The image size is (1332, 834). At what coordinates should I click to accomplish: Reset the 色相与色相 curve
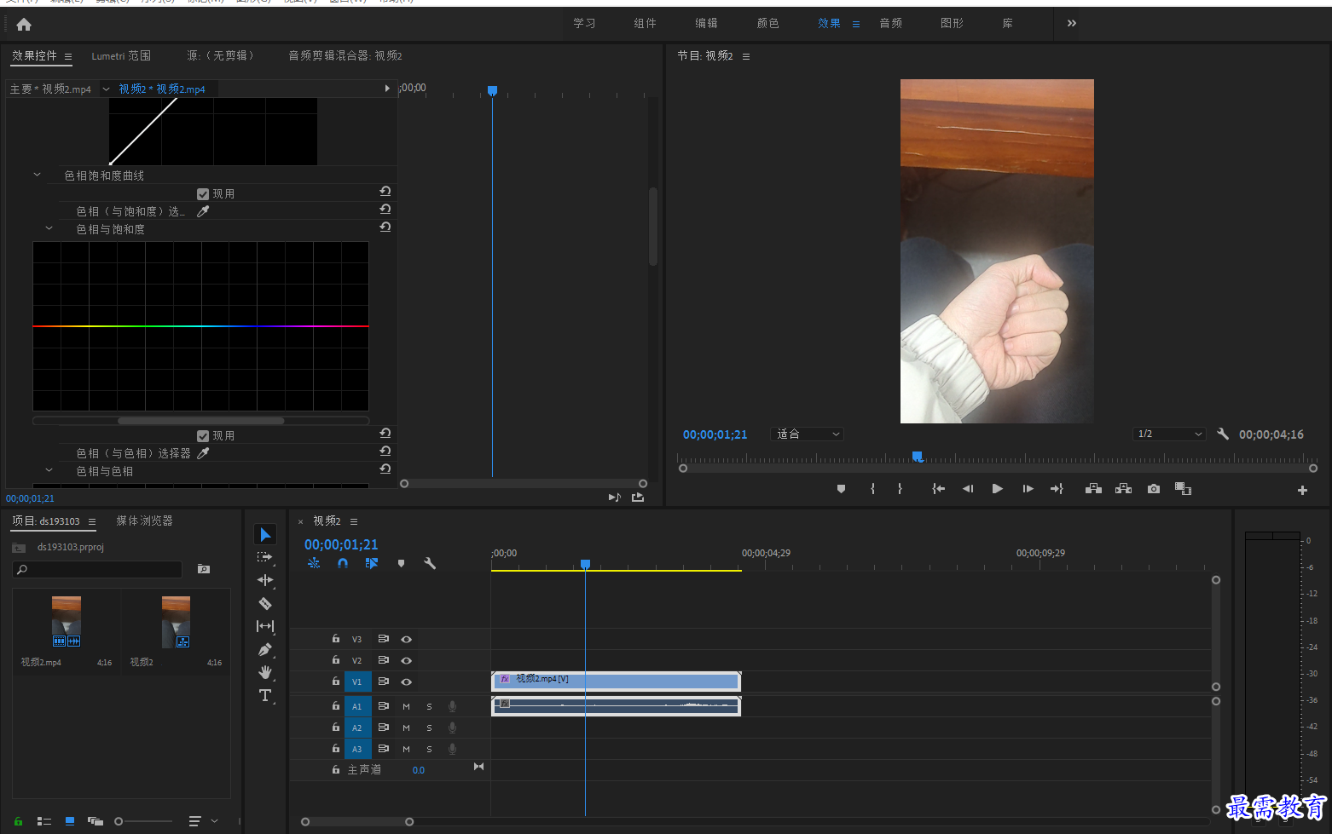pyautogui.click(x=385, y=469)
